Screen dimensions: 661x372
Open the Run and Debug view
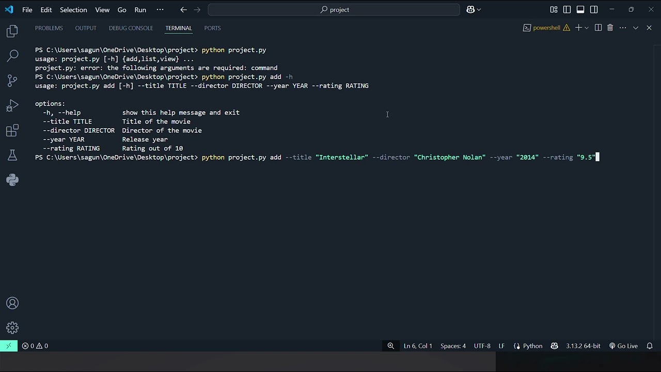click(12, 105)
